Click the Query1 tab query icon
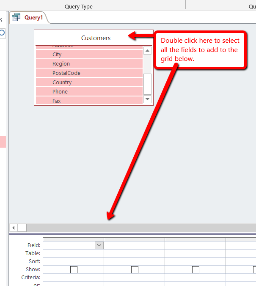 pyautogui.click(x=16, y=17)
